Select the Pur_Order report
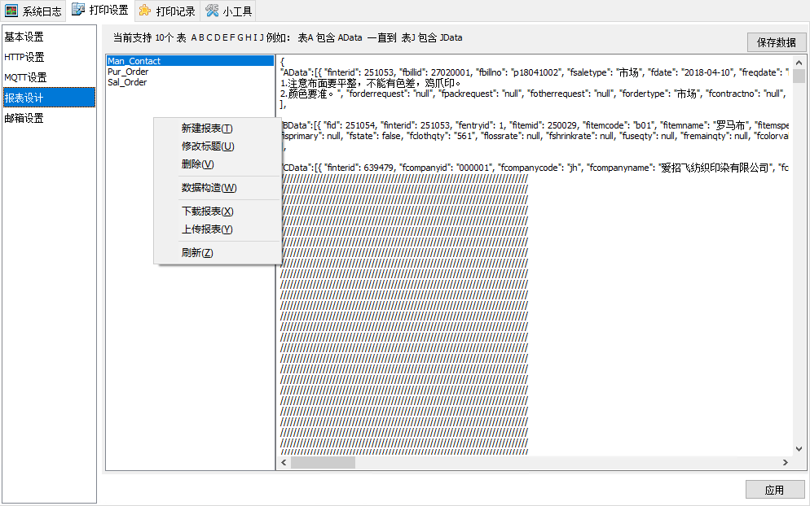810x506 pixels. tap(190, 72)
